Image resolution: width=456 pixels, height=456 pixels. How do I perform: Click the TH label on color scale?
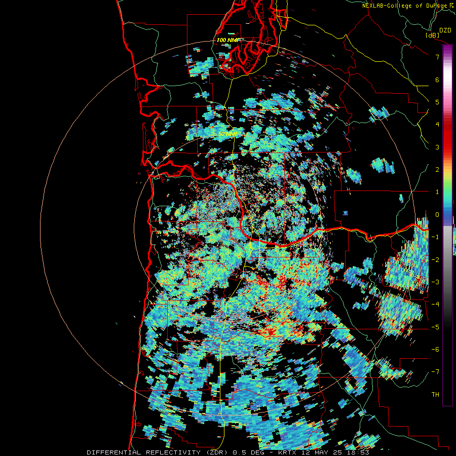pyautogui.click(x=435, y=395)
